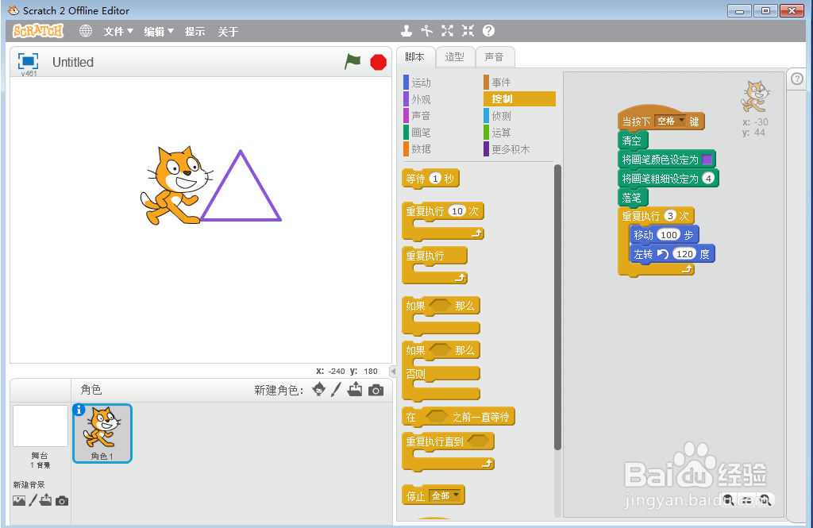
Task: Switch to the 造型 tab
Action: click(456, 56)
